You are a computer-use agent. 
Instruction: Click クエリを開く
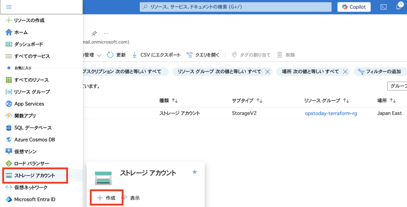(x=203, y=55)
